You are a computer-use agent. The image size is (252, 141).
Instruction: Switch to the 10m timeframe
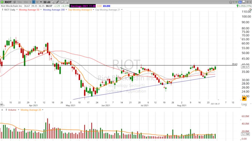19,2
